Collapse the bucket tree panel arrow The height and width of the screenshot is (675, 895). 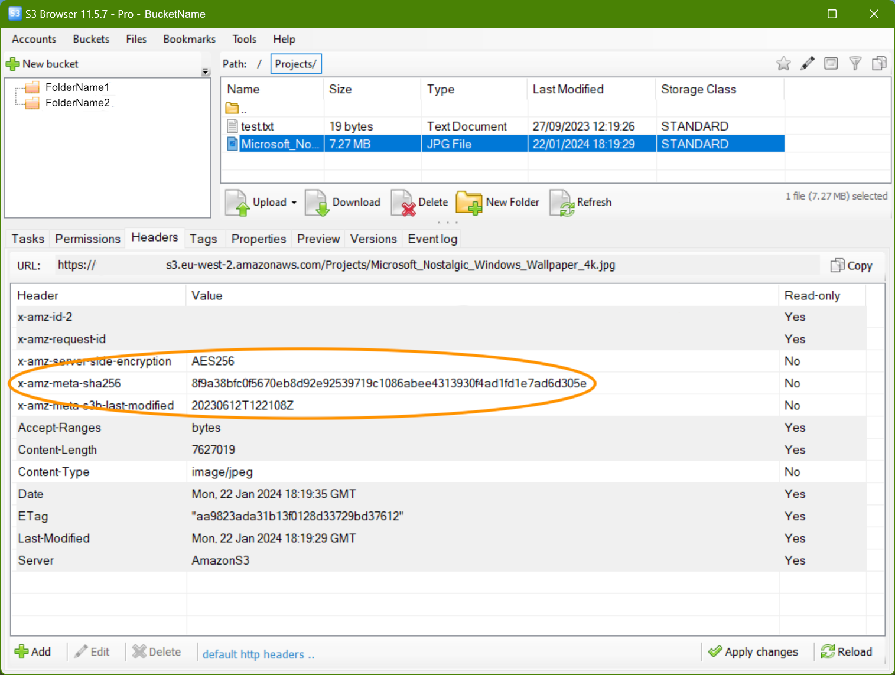coord(205,70)
